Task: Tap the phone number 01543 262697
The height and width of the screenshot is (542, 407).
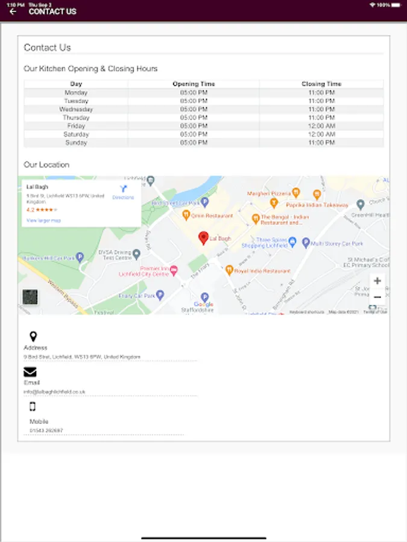Action: coord(46,431)
